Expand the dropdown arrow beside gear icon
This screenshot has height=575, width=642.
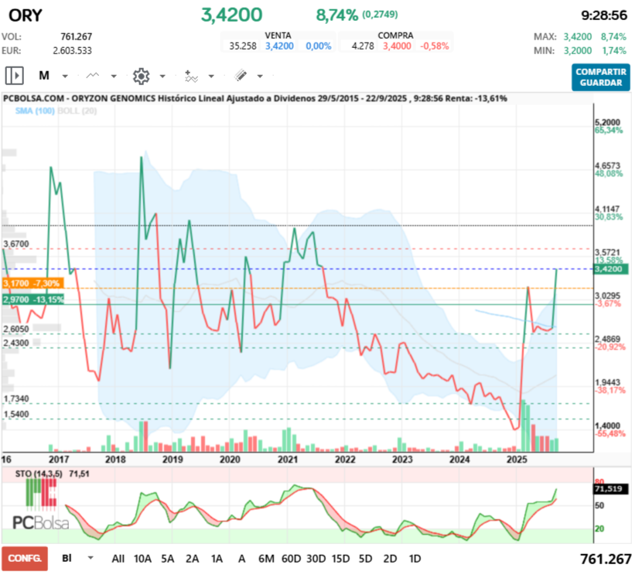click(162, 77)
